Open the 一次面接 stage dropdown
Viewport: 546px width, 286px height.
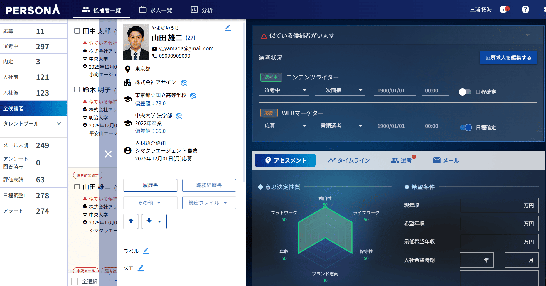[x=340, y=90]
